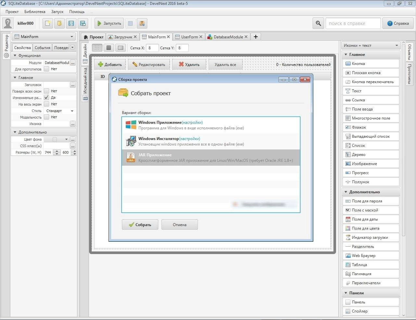
Task: Open the Цвет фона color picker
Action: (57, 139)
